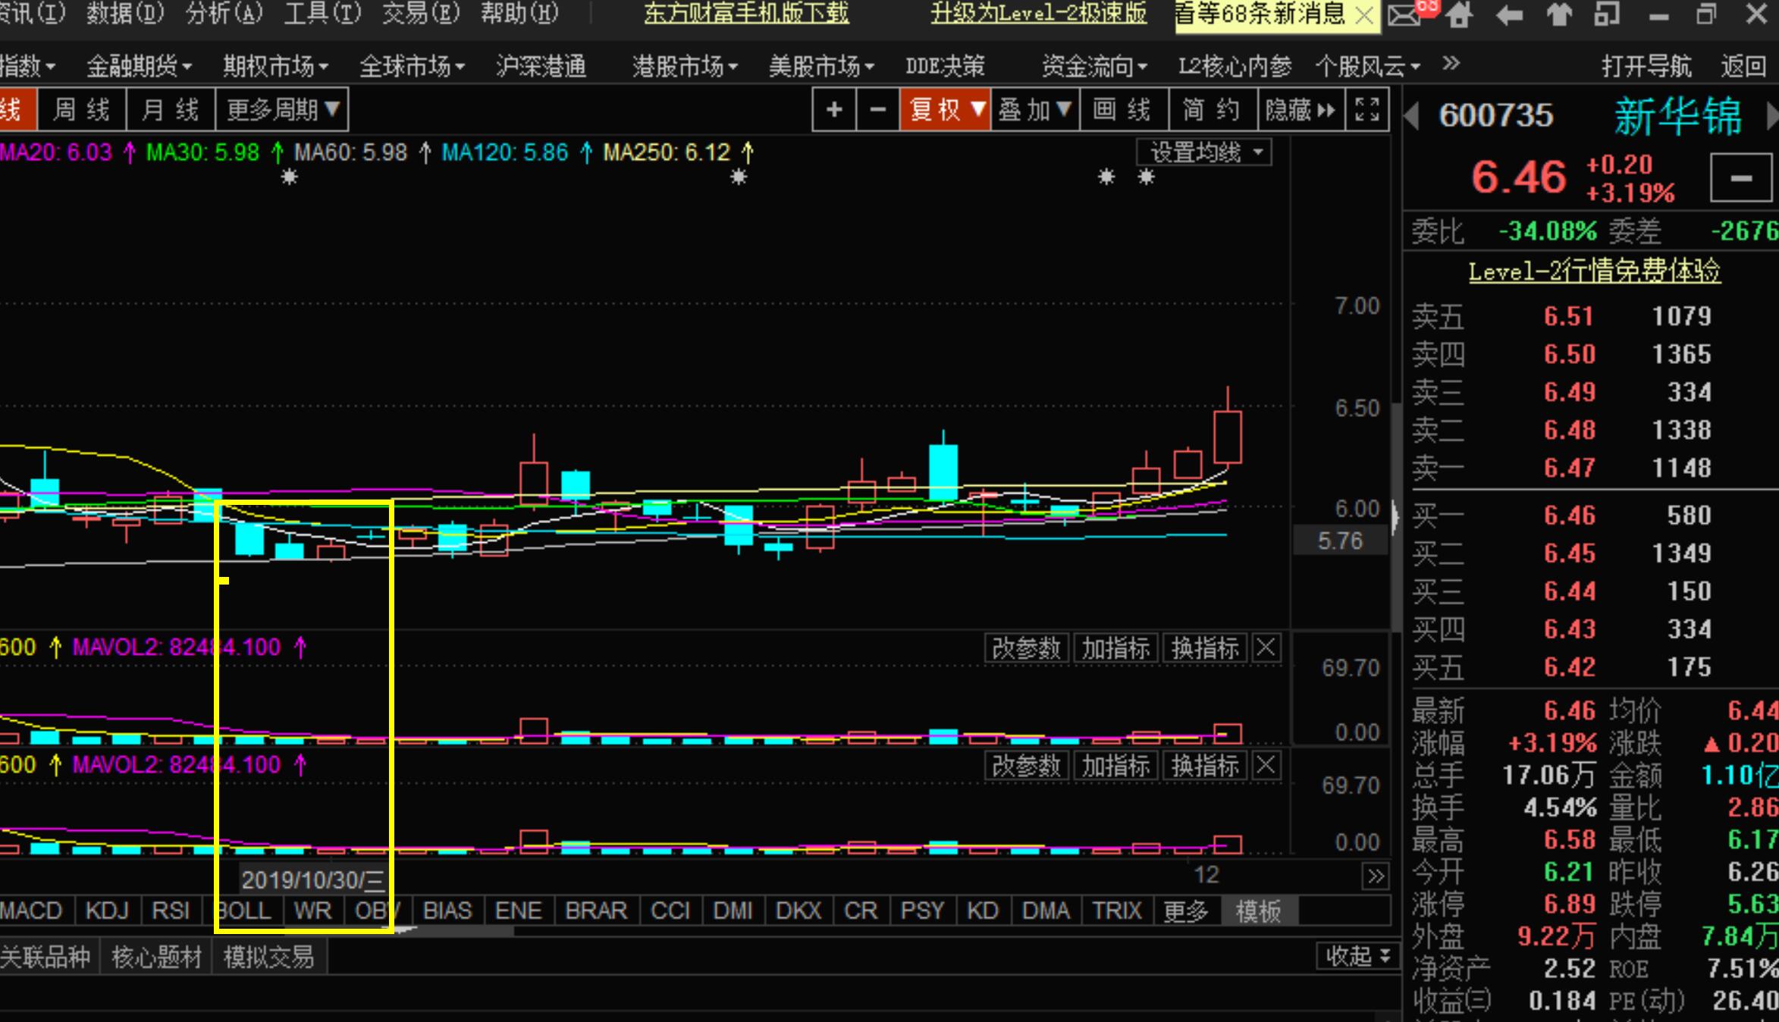Open 交易(E) menu
This screenshot has height=1022, width=1779.
point(421,13)
